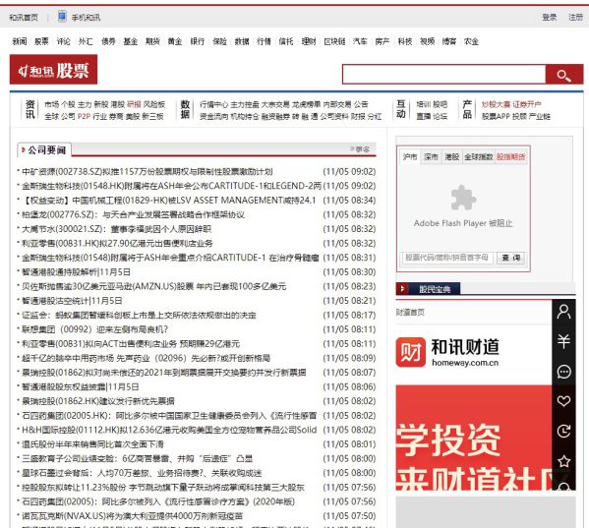Click the red search magnifier button
The image size is (589, 528).
point(563,75)
